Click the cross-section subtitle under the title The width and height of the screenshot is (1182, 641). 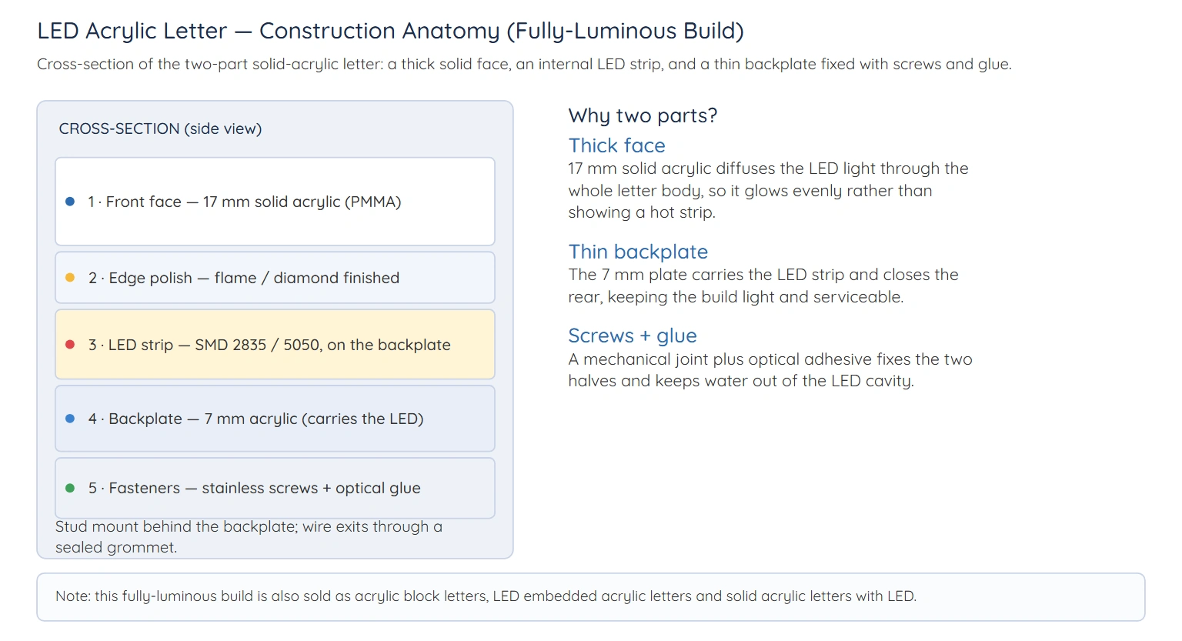click(524, 64)
